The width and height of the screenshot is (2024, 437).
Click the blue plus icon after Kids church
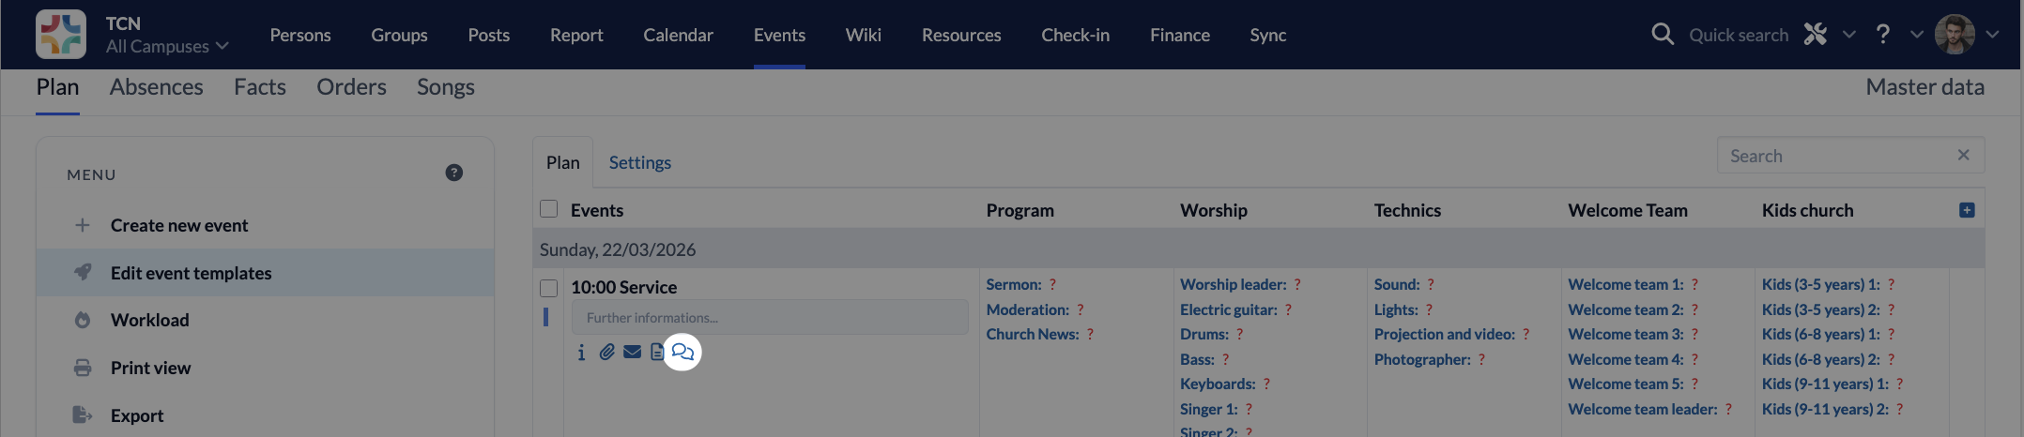pos(1967,210)
